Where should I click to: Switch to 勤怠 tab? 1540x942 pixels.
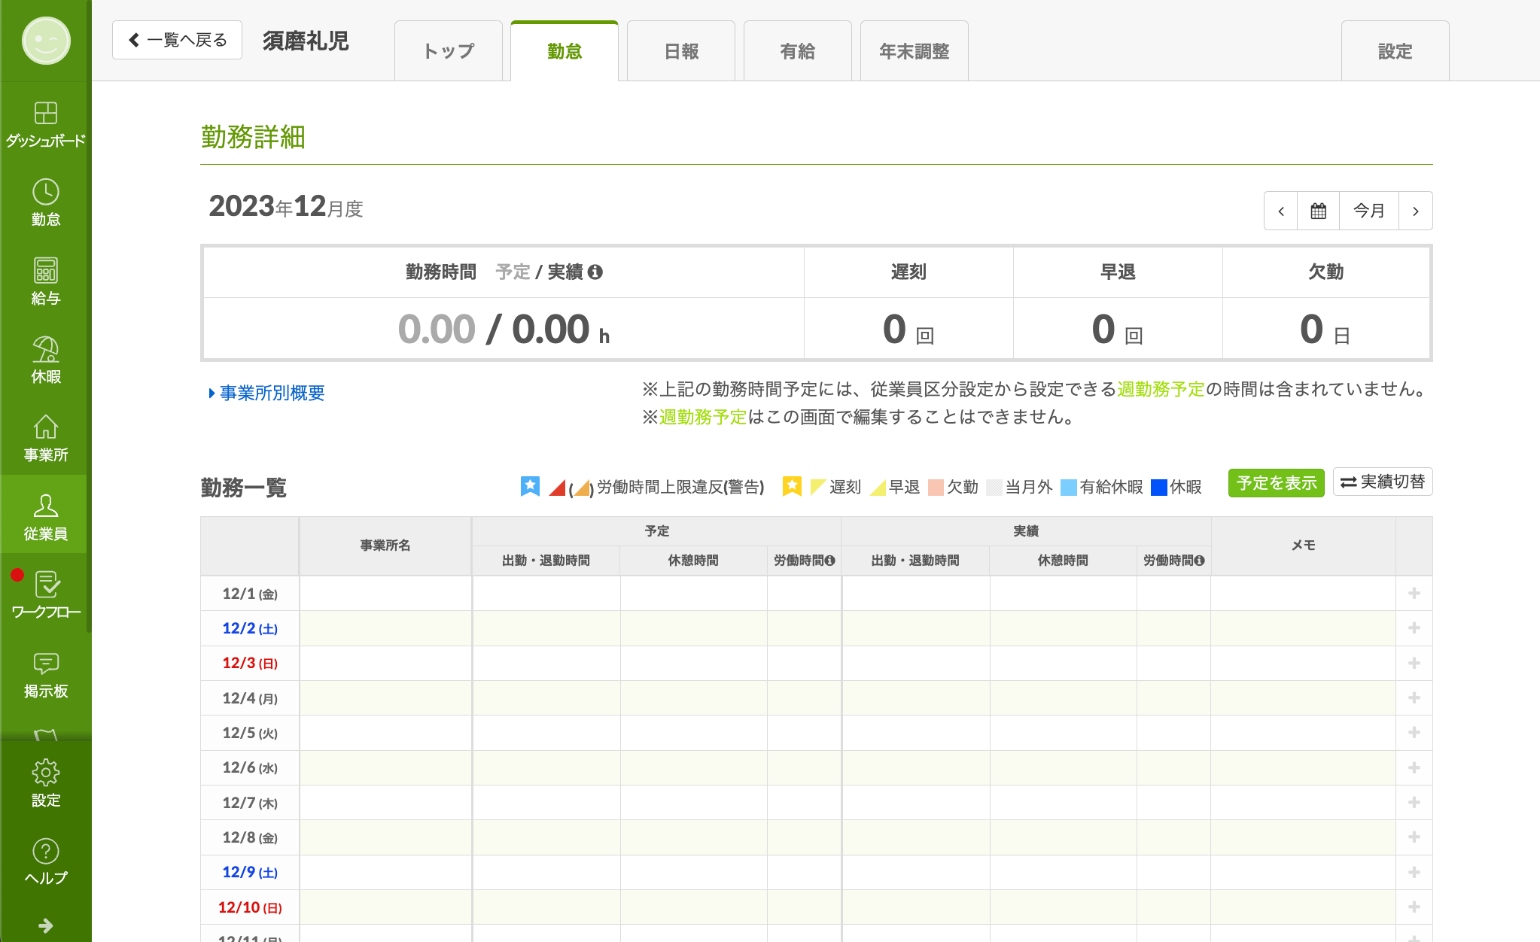click(565, 51)
